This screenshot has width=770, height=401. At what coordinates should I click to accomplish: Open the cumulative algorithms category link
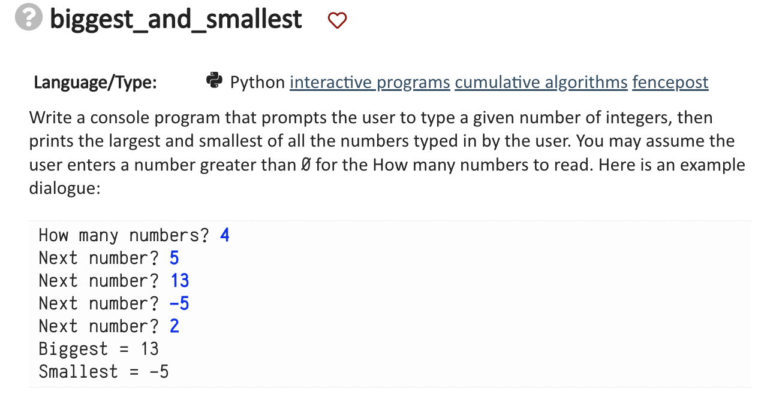(541, 82)
